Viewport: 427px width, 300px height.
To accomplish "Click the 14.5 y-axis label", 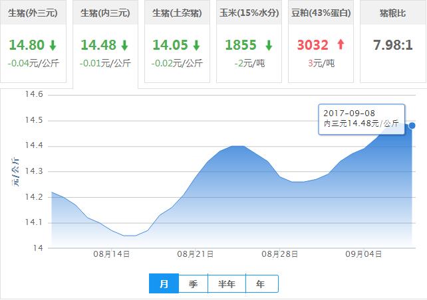I will click(x=34, y=120).
